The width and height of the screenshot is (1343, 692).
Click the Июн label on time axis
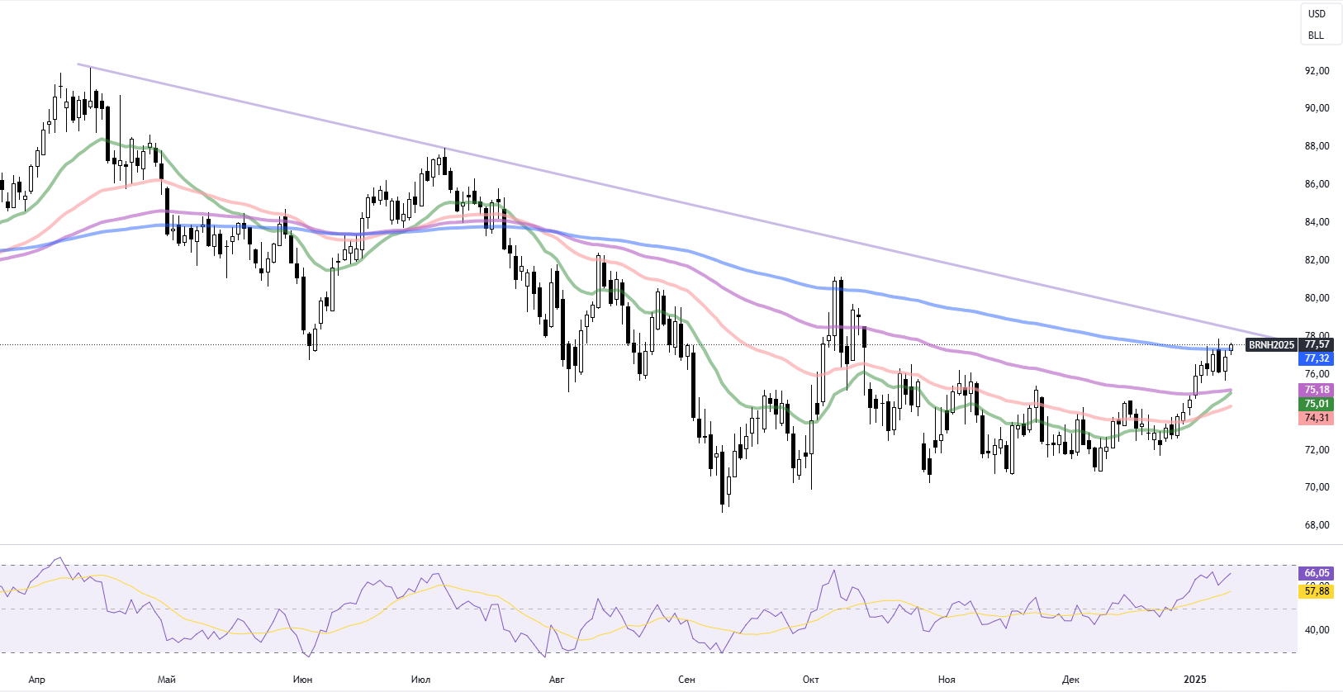pyautogui.click(x=302, y=680)
